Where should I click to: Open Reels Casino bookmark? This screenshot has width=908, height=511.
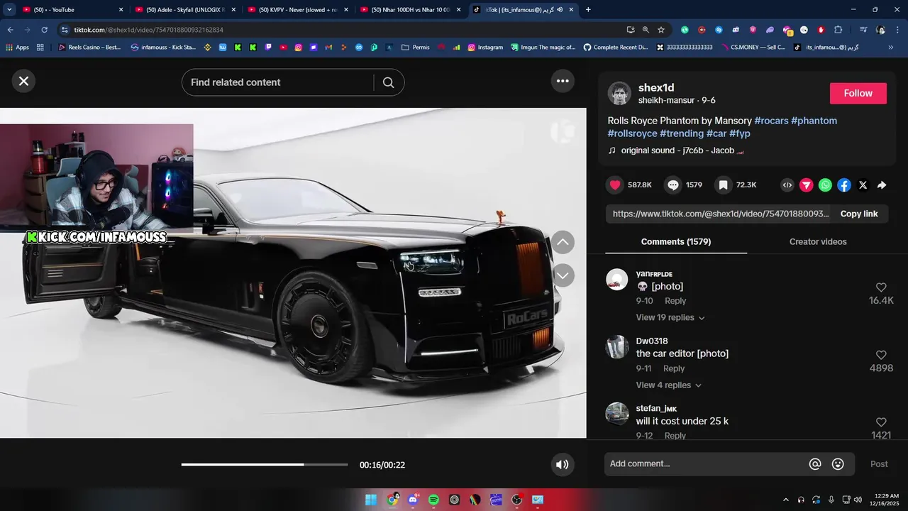89,48
